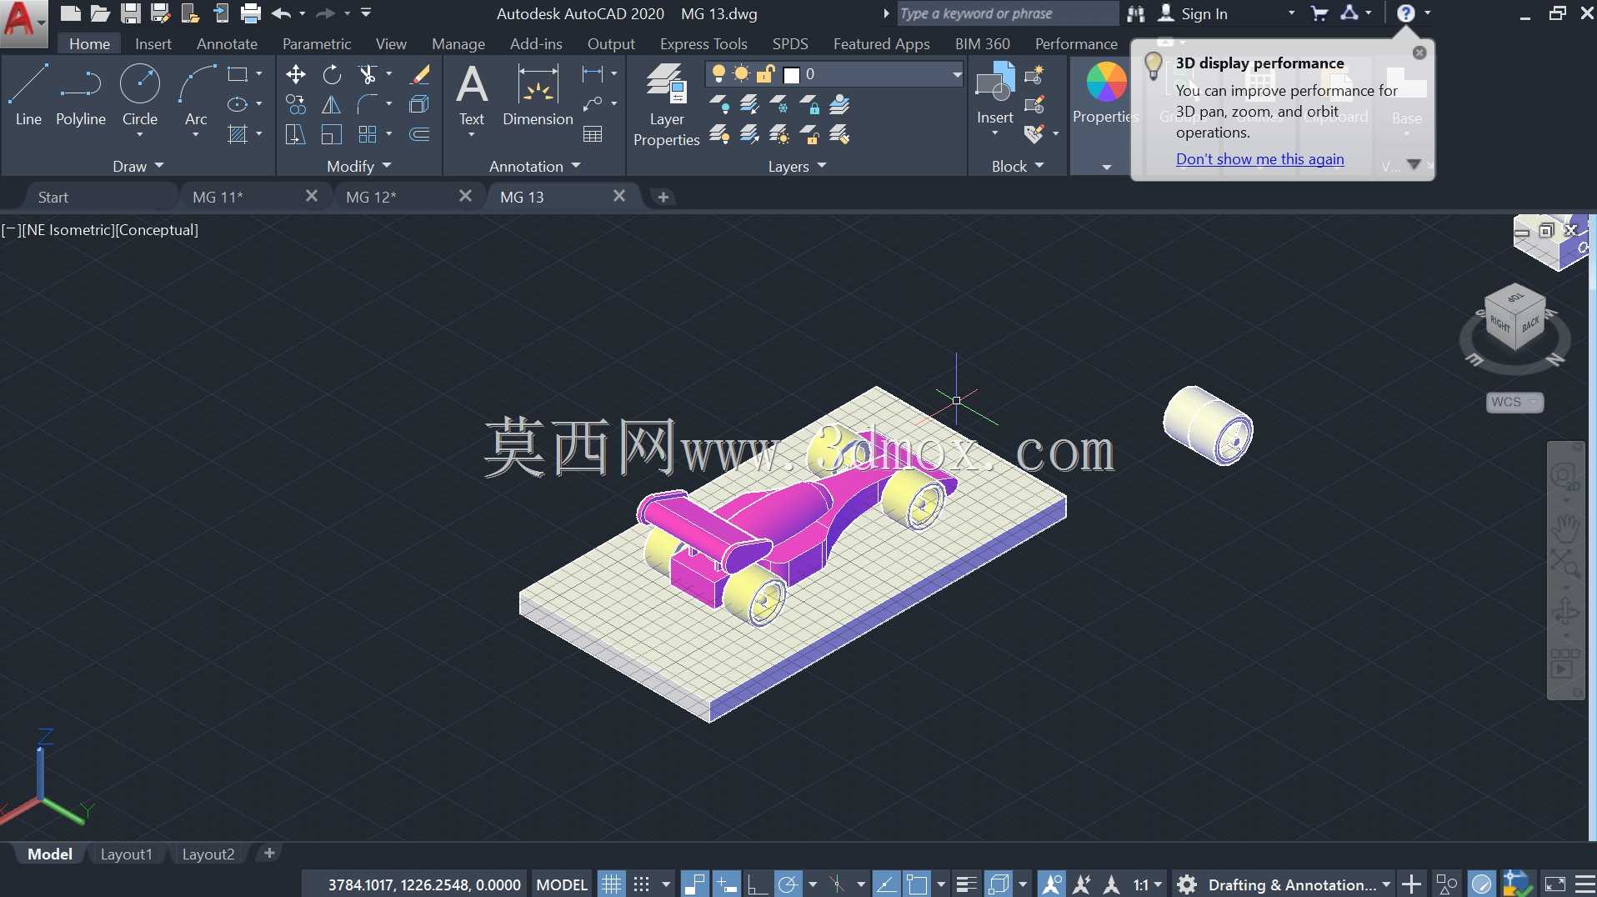
Task: Open the annotation scale 1:1 dropdown
Action: point(1147,884)
